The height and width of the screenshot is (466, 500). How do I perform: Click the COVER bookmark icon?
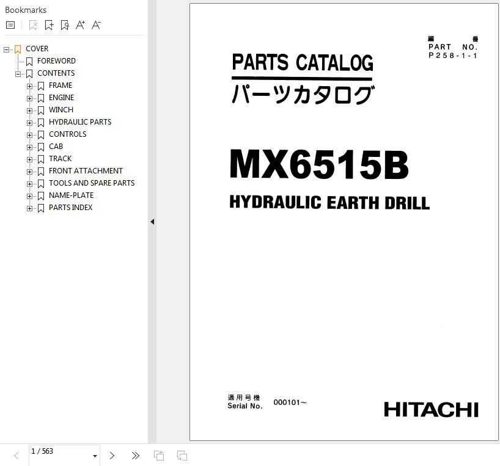pyautogui.click(x=18, y=49)
